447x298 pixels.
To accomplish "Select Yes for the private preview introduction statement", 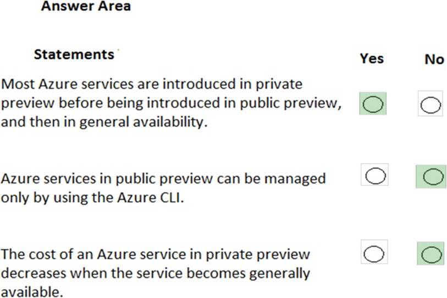I will click(x=373, y=104).
